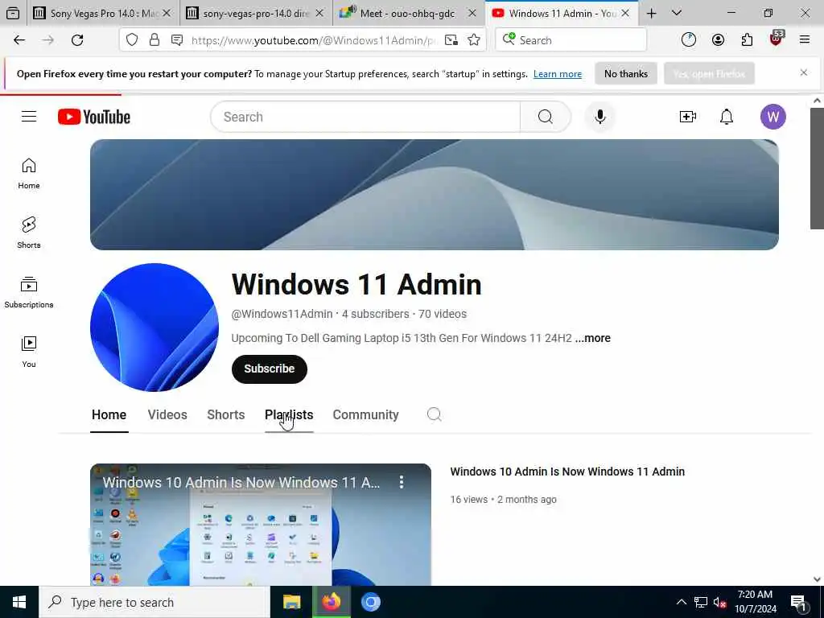Click the page vertical scrollbar thumb
The width and height of the screenshot is (824, 618).
[x=817, y=168]
